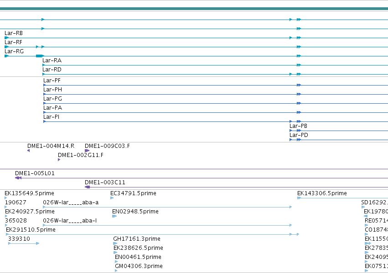Click the teal genome bar at top

194,9
